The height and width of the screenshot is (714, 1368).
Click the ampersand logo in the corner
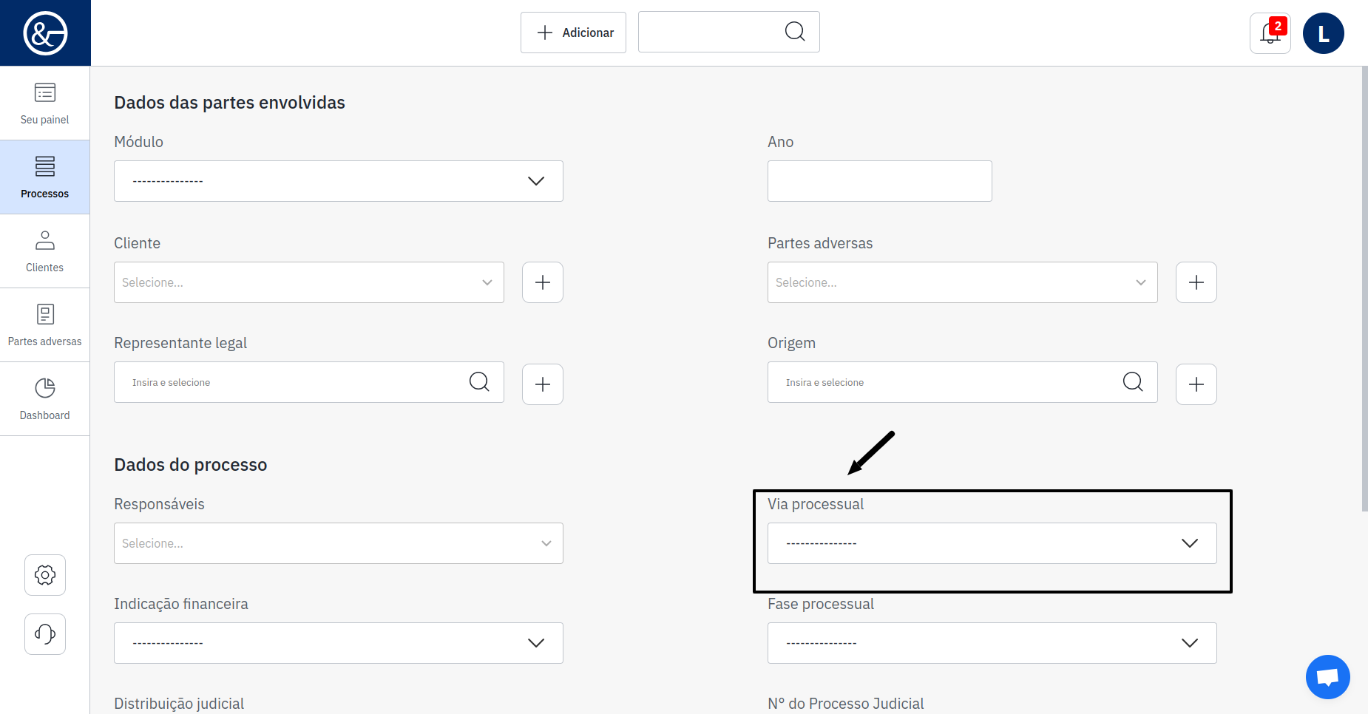tap(45, 33)
